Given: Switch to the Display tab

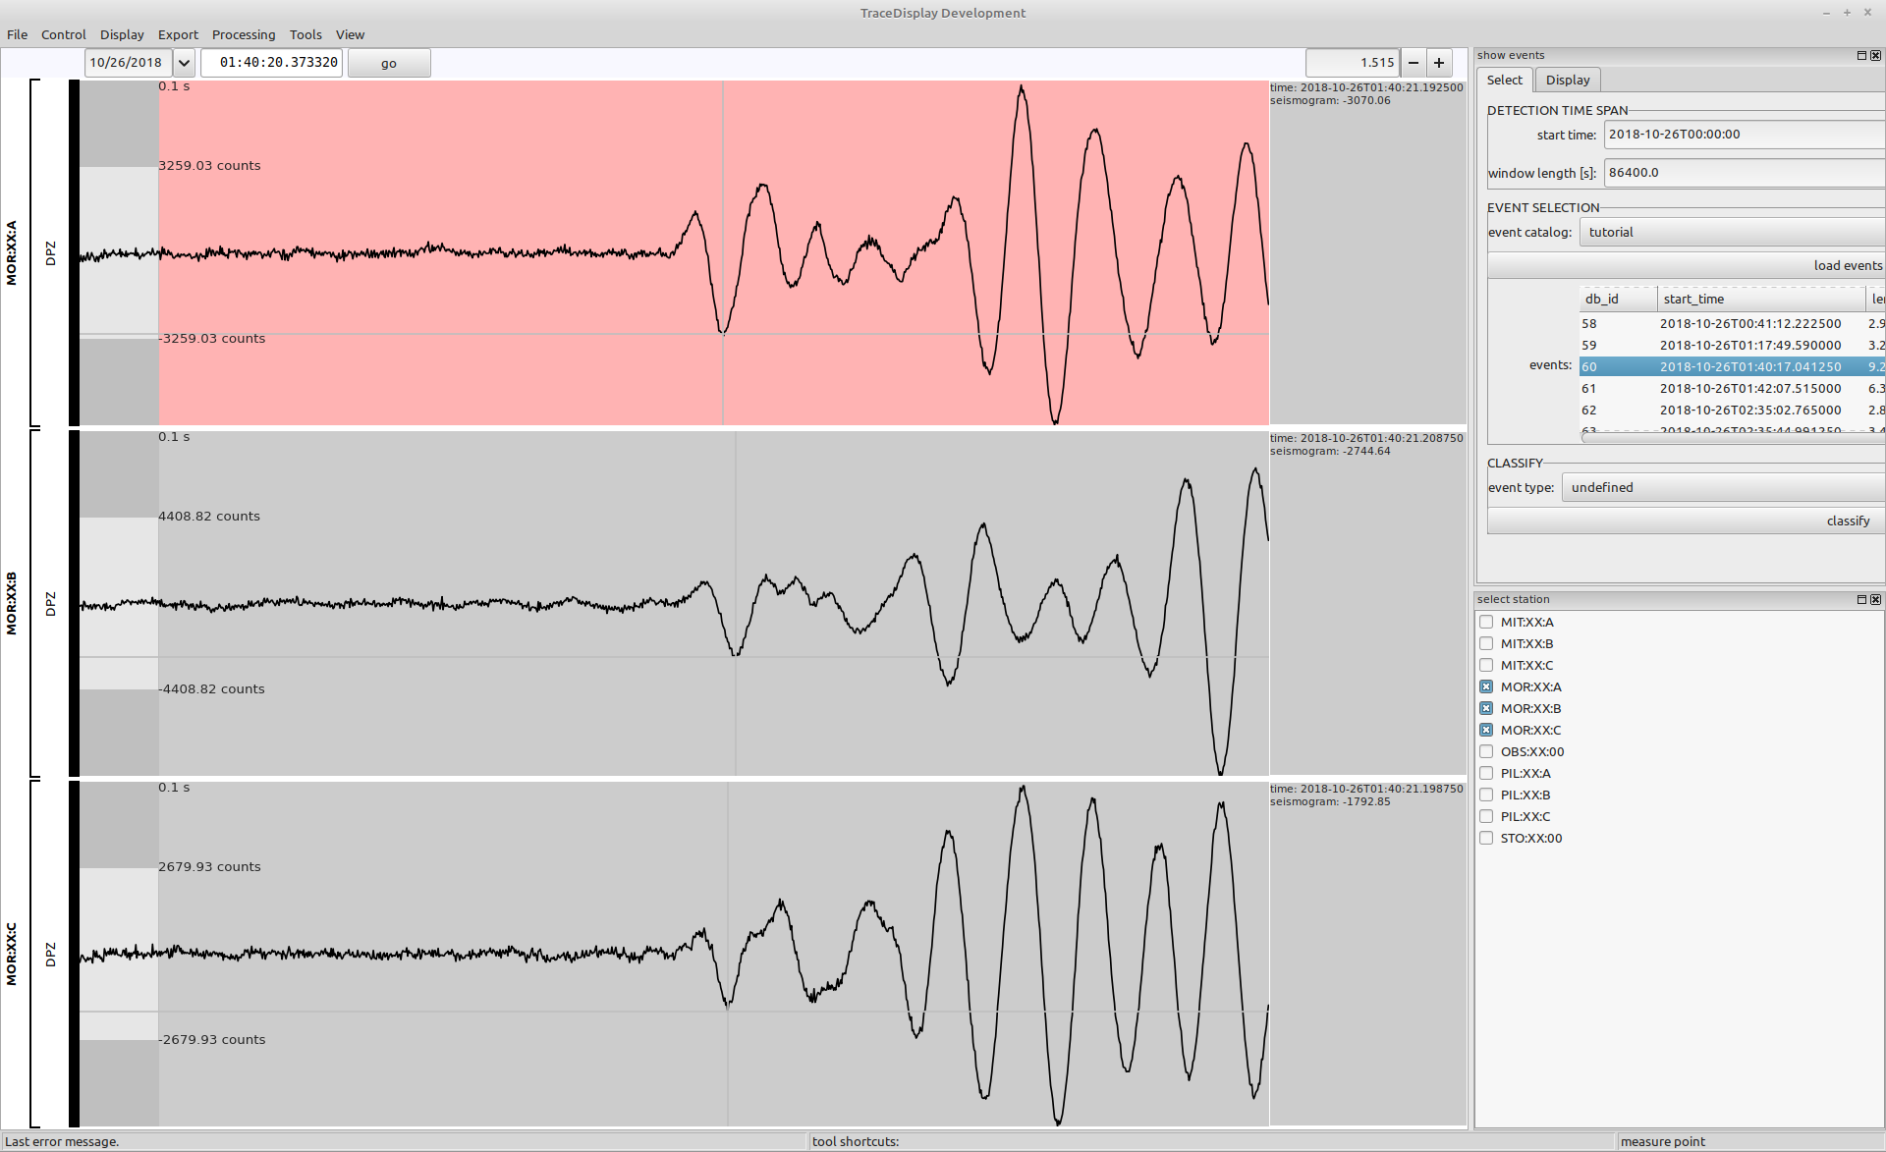Looking at the screenshot, I should pyautogui.click(x=1567, y=81).
